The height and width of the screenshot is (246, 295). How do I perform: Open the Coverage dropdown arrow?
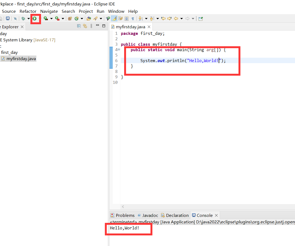[x=51, y=19]
